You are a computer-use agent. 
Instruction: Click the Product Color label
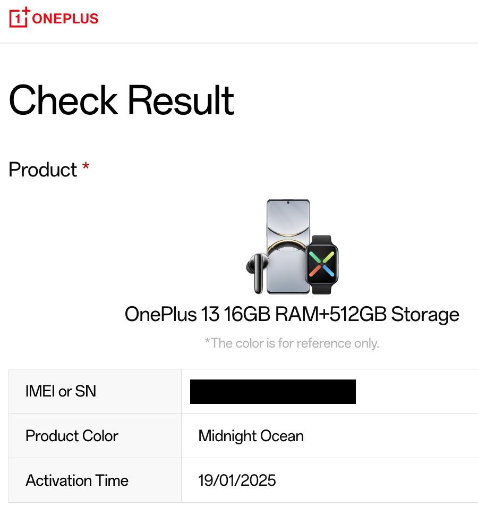point(72,436)
